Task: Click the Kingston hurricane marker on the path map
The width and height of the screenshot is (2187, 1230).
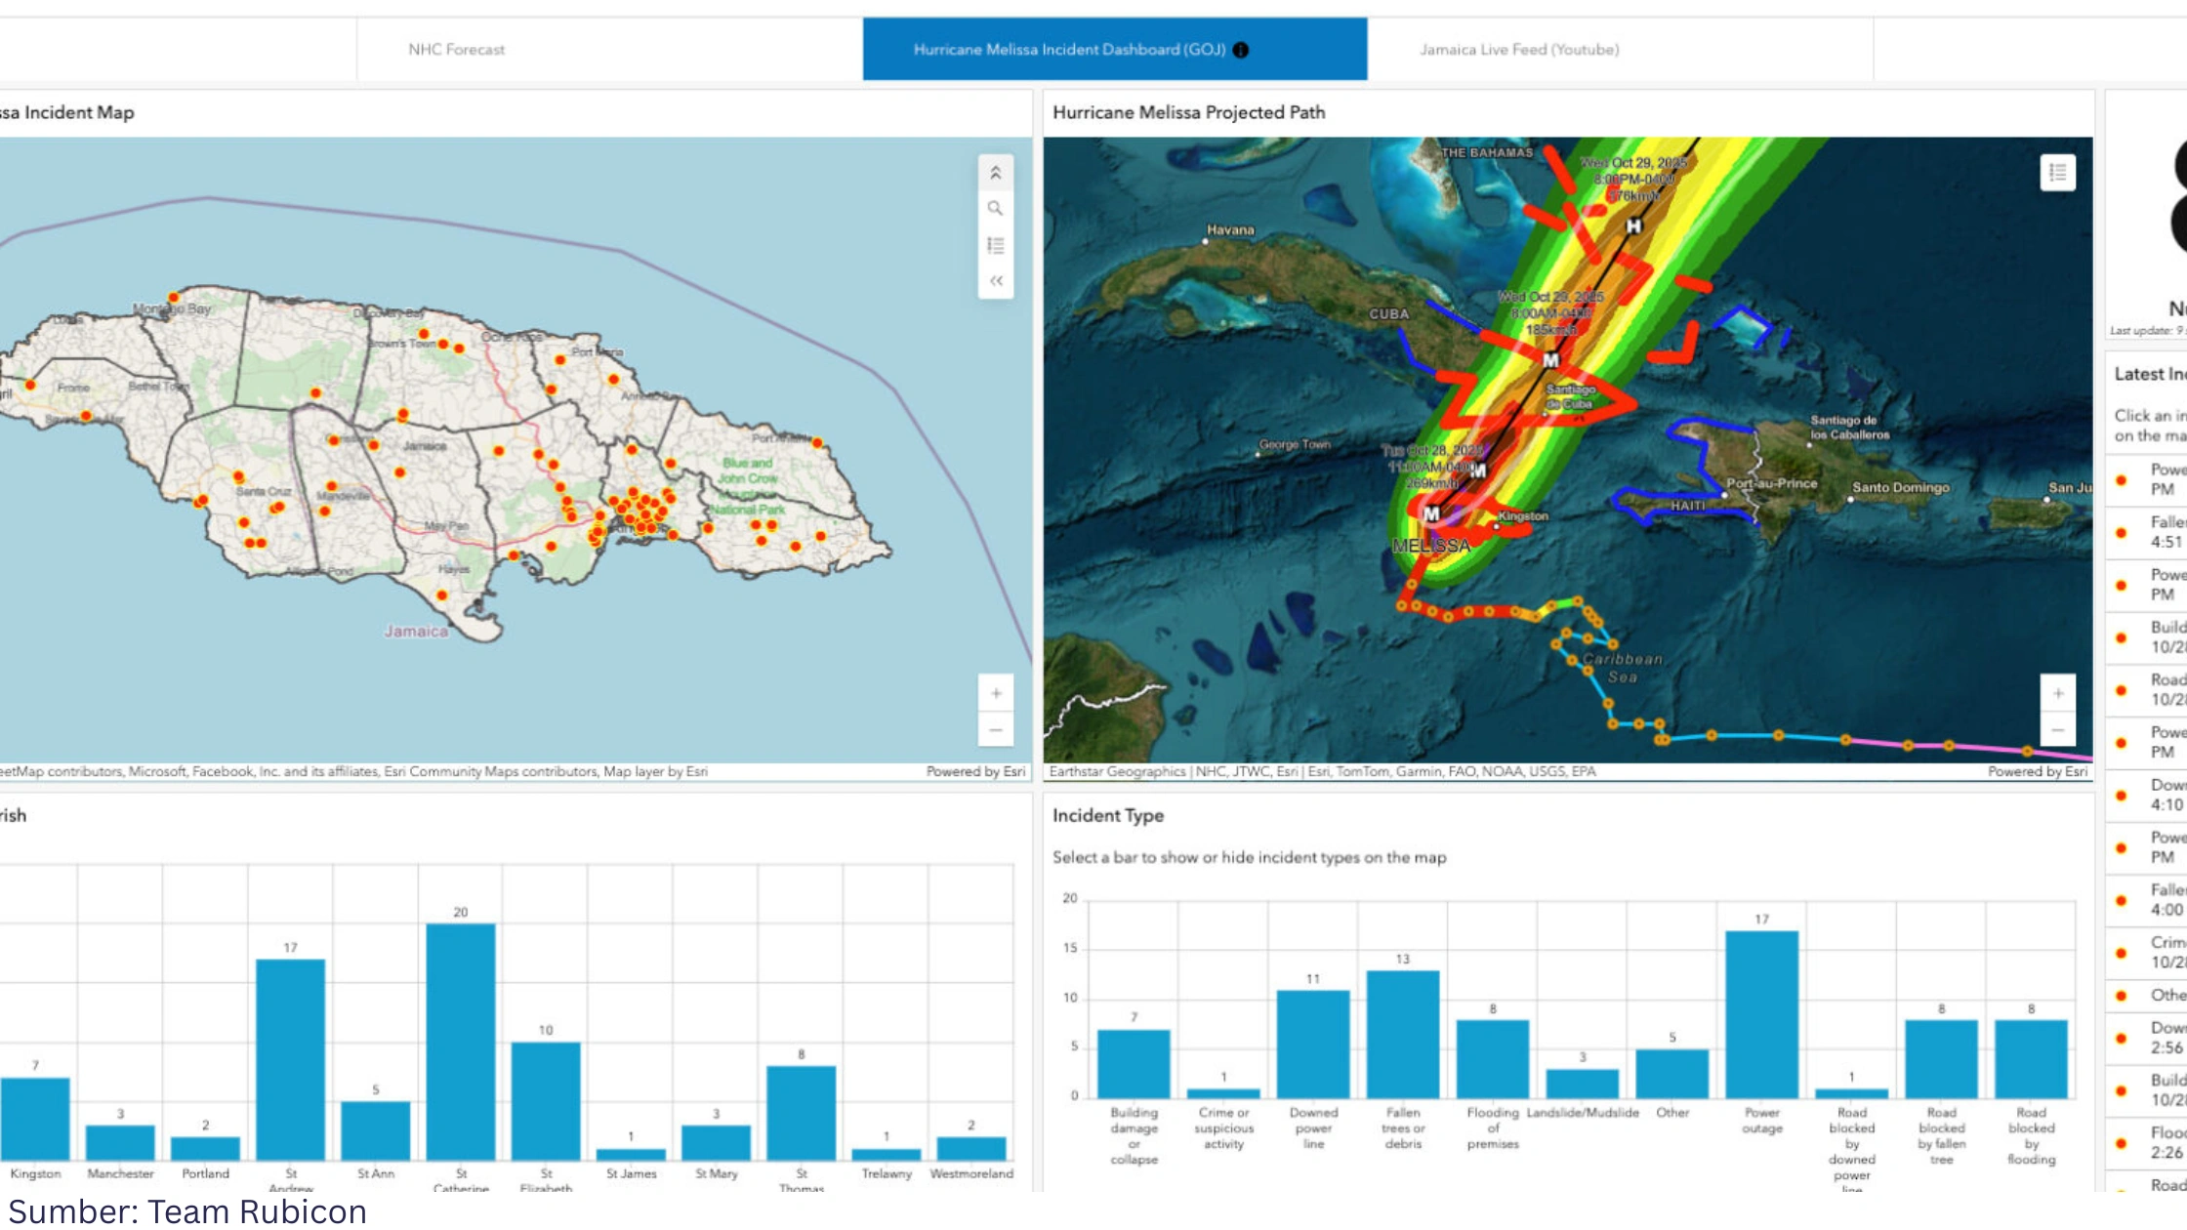Action: point(1431,513)
